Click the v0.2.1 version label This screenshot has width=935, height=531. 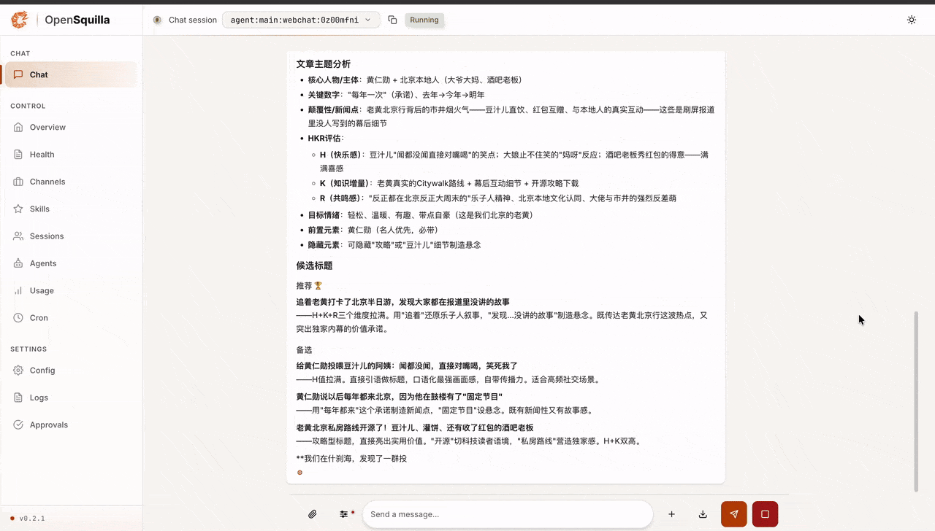point(32,519)
